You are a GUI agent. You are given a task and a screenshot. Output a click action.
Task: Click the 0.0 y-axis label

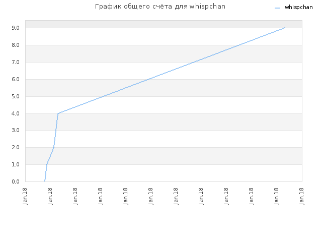point(16,181)
